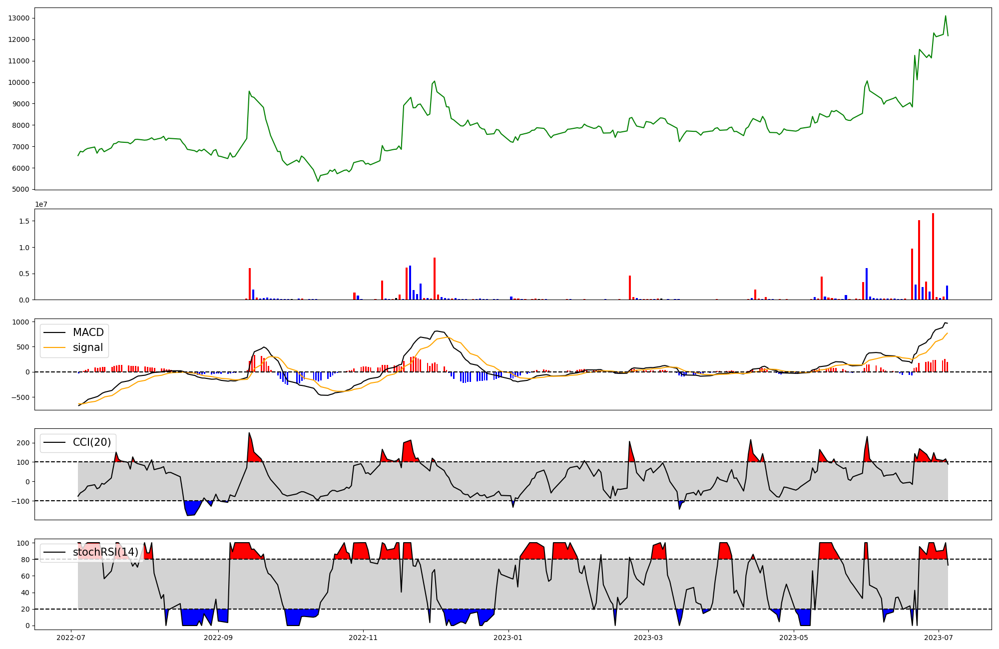Click the 2022-07 x-axis date label
This screenshot has width=999, height=649.
pos(71,638)
